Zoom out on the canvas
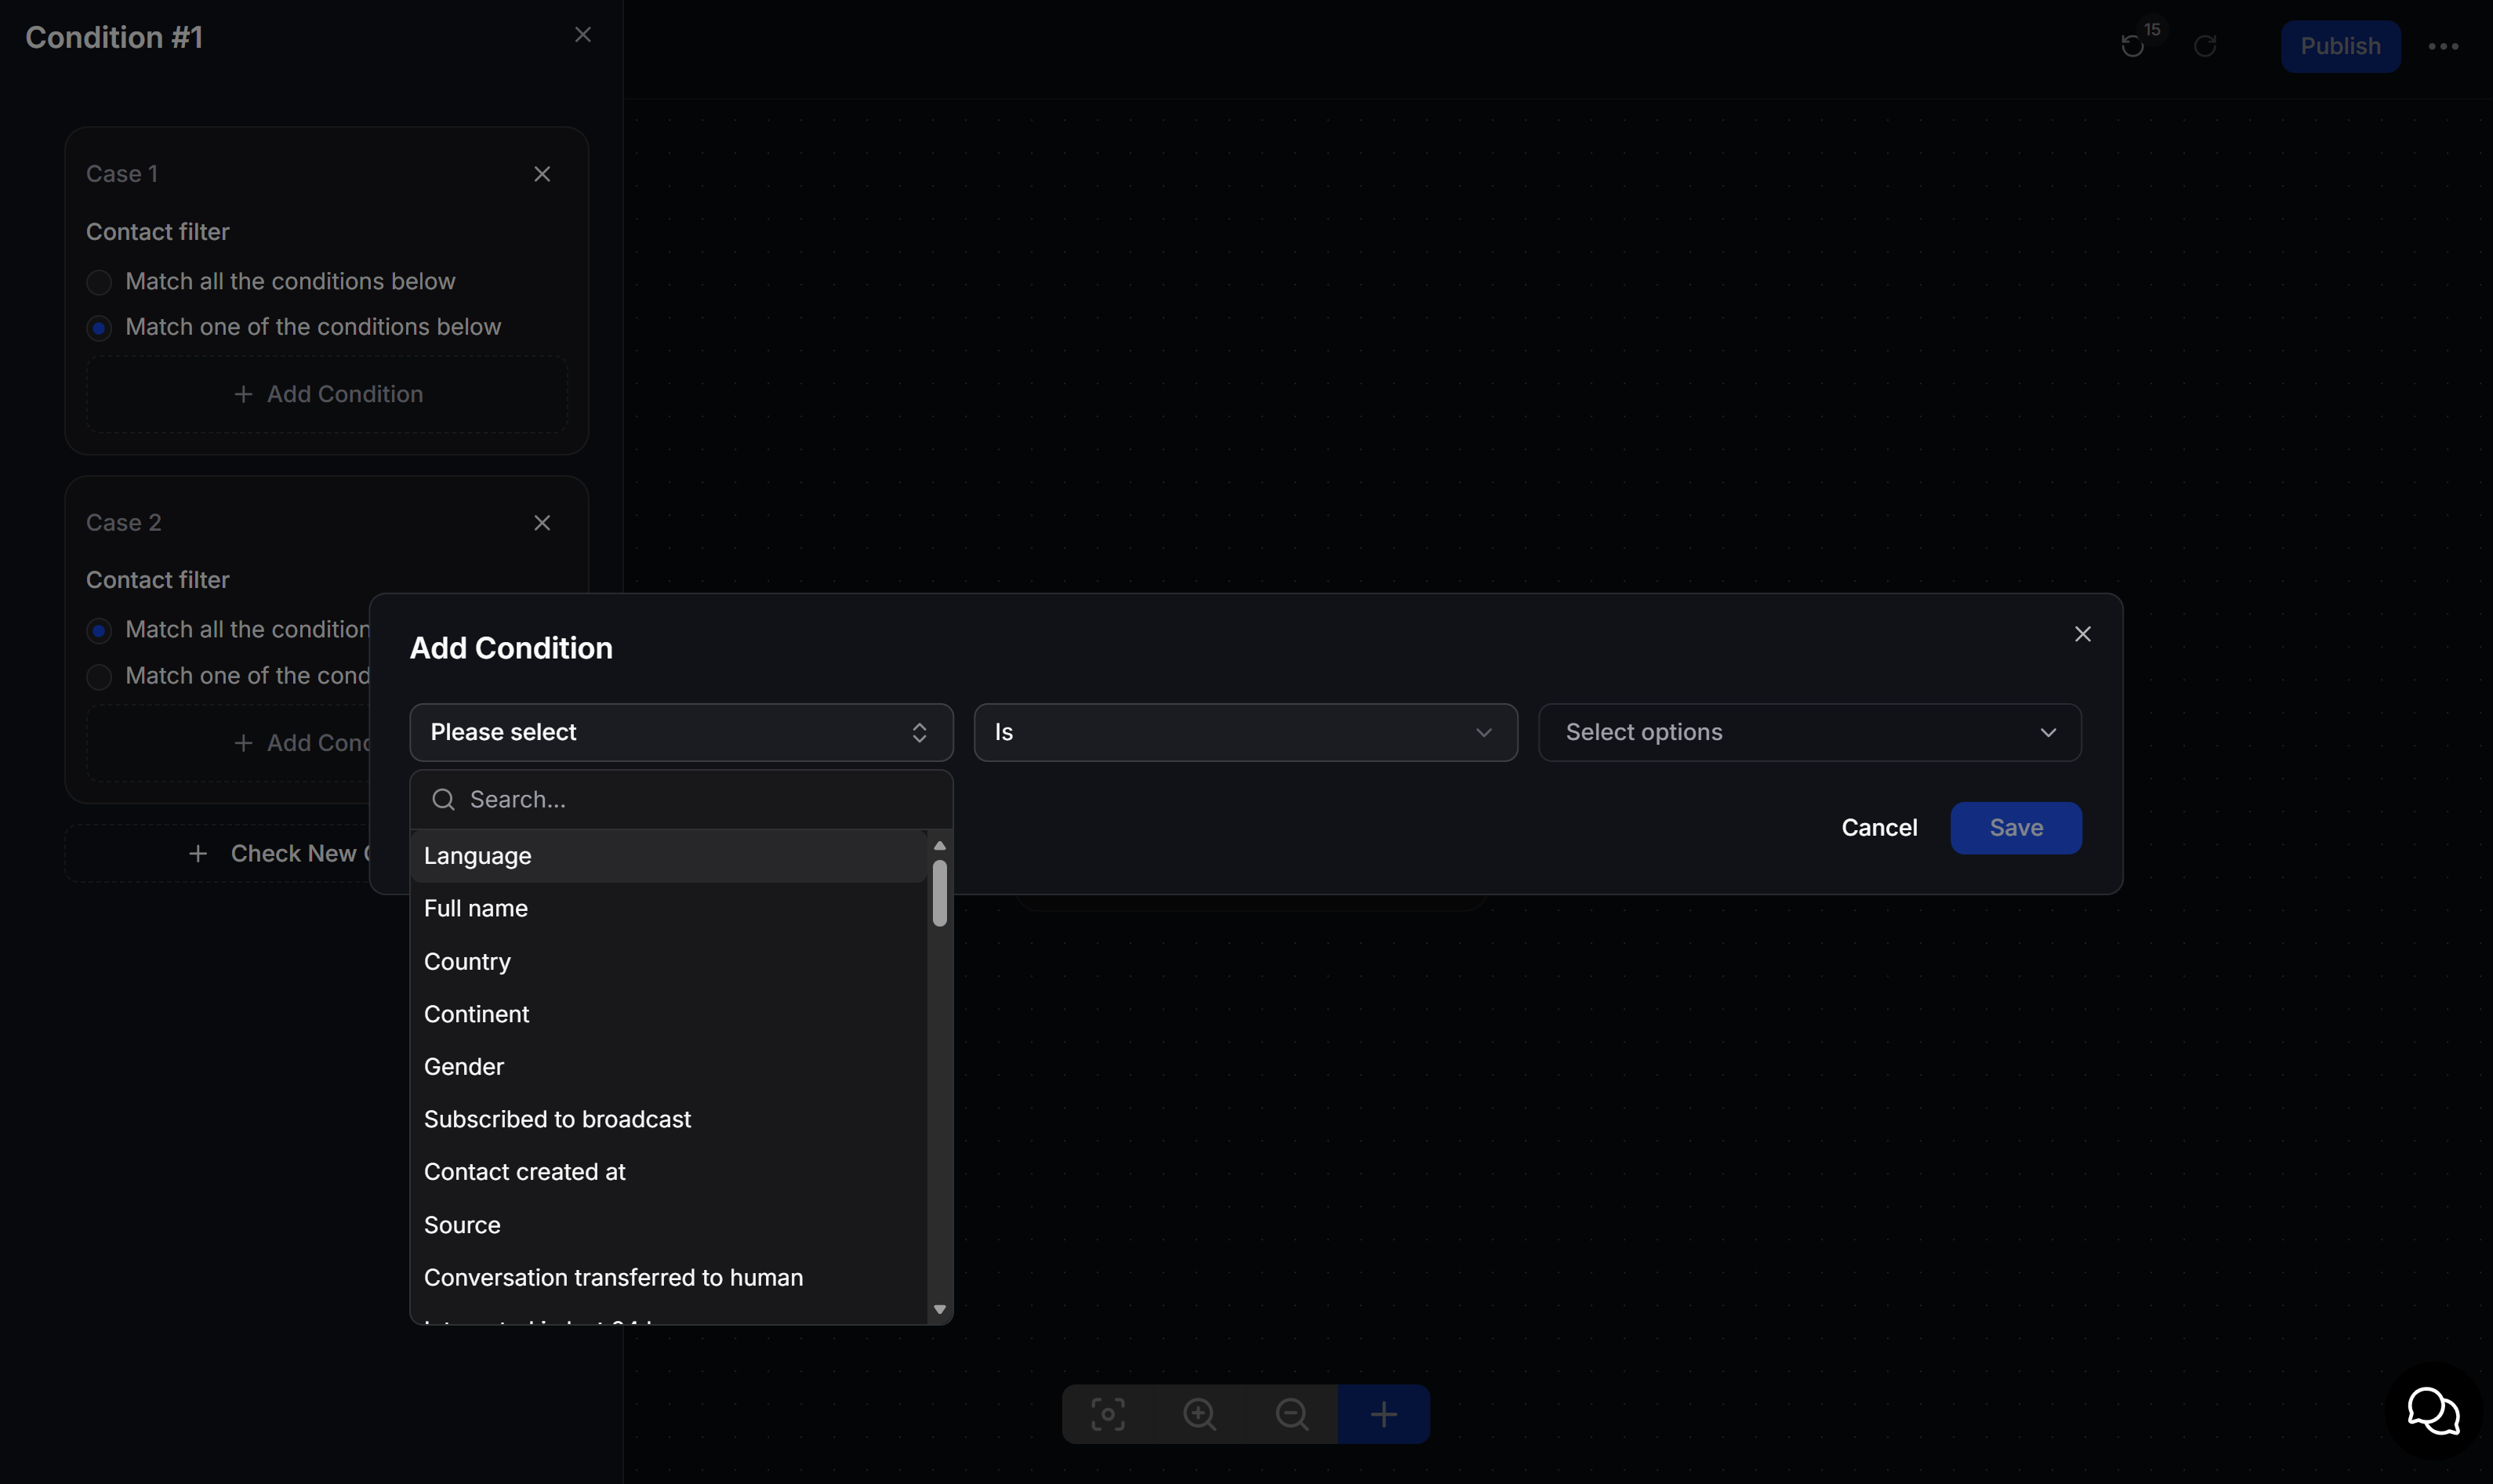Image resolution: width=2493 pixels, height=1484 pixels. click(1292, 1414)
